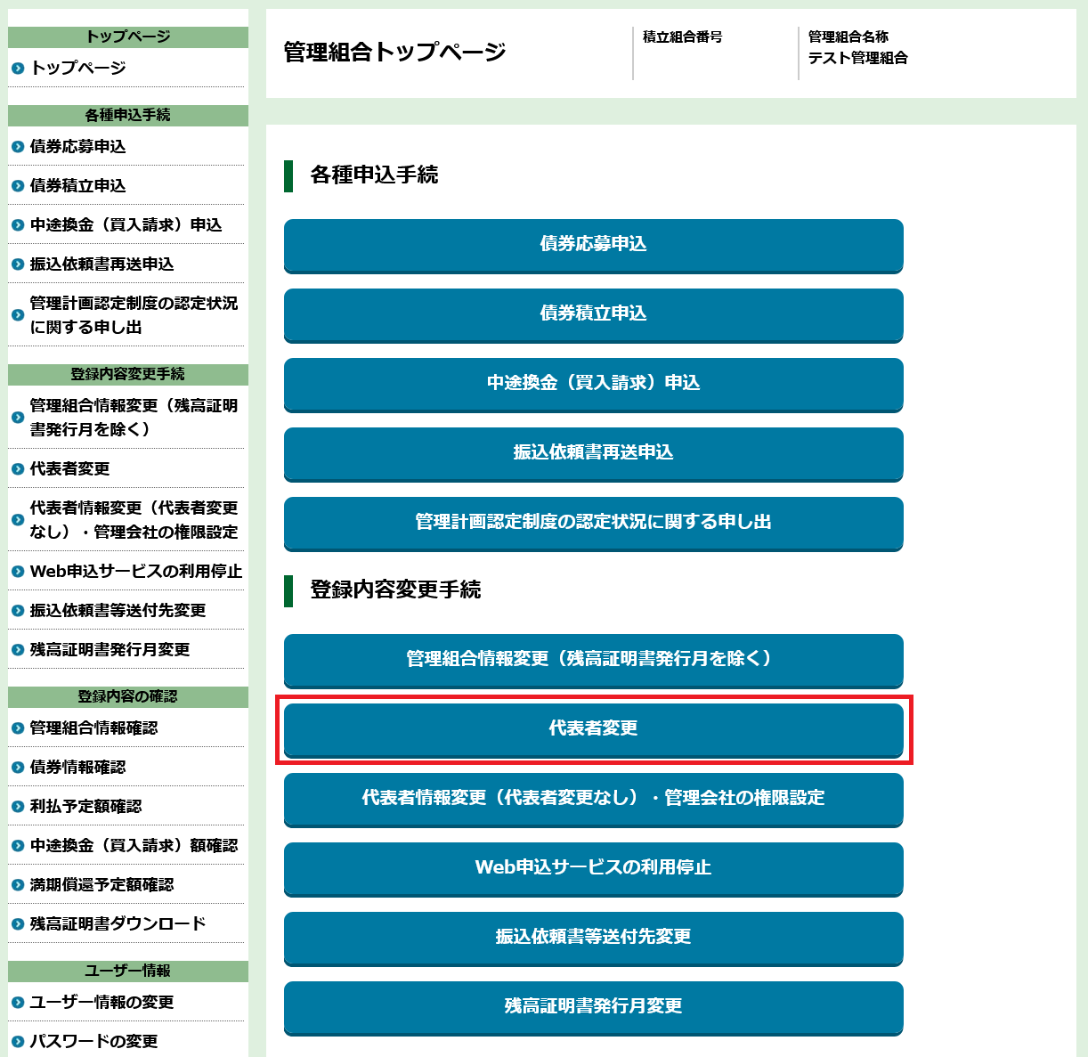Click main 管理計画認定制度の認定状況に関する申し出 button
The width and height of the screenshot is (1088, 1057).
pos(593,523)
